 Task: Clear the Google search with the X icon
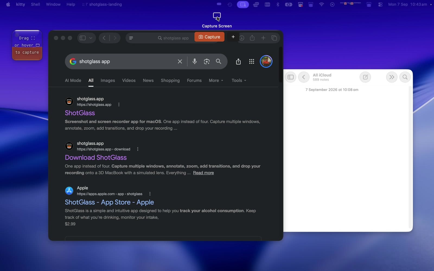coord(180,62)
